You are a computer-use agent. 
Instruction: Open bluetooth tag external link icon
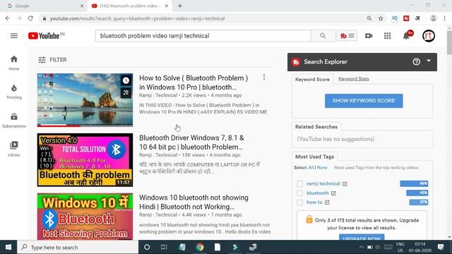point(333,193)
